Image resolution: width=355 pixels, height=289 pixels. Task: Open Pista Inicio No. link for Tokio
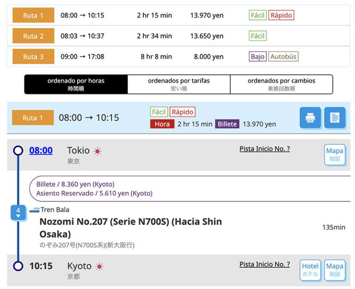pos(264,148)
